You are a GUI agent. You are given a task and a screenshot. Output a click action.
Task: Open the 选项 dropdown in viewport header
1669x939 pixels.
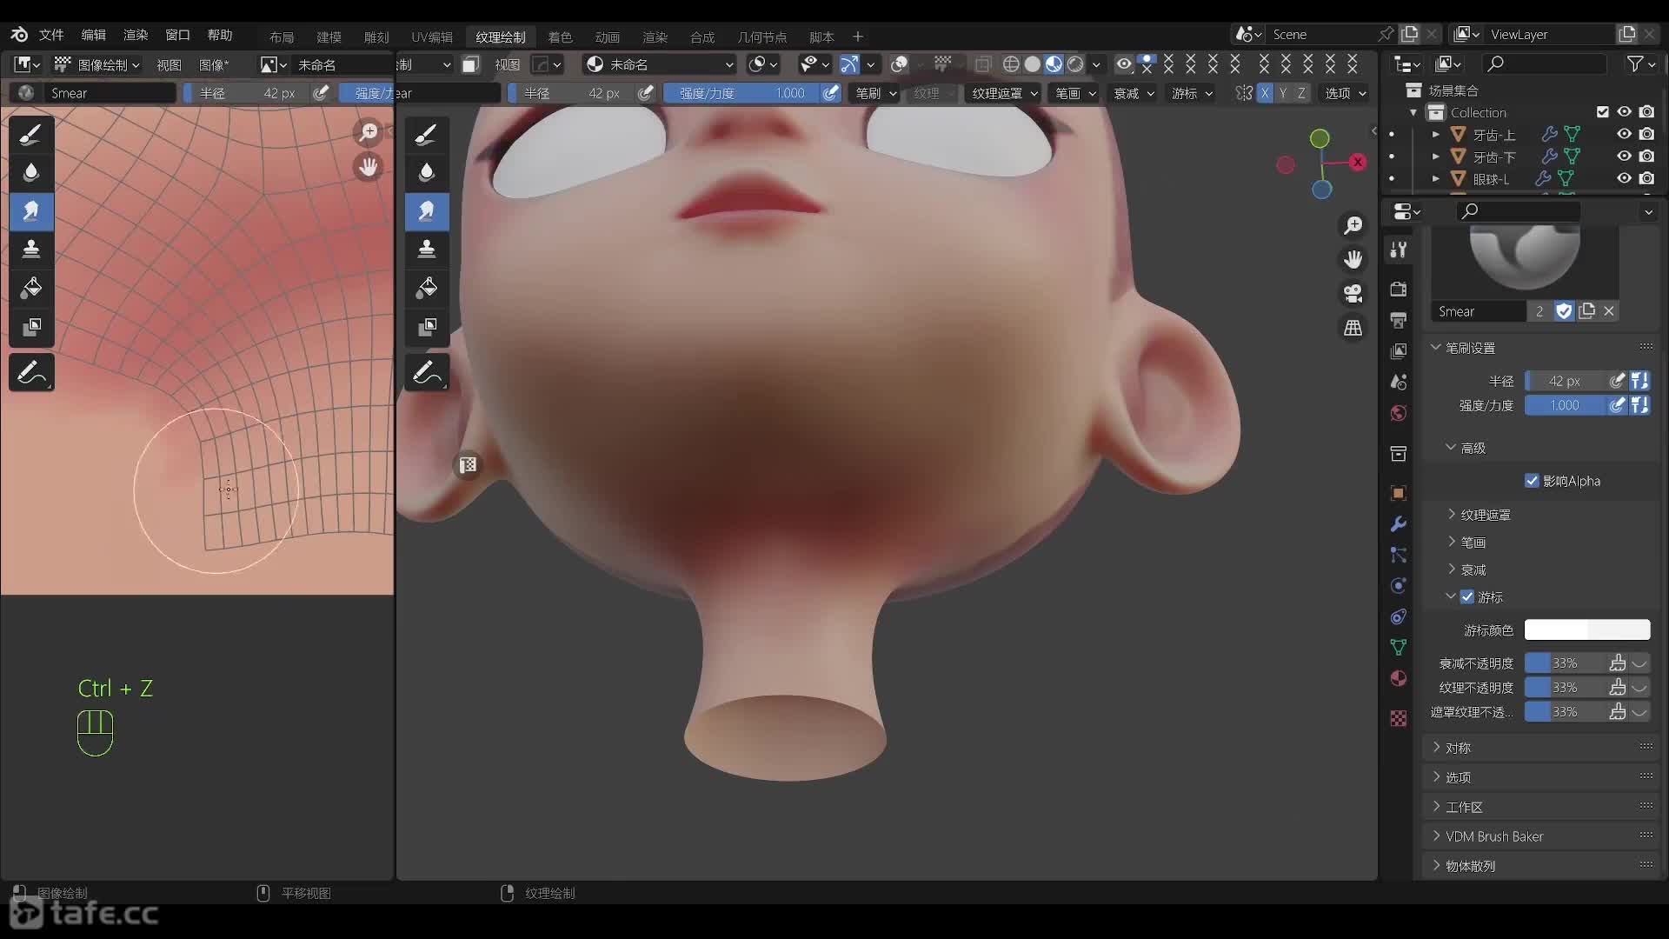pos(1345,93)
